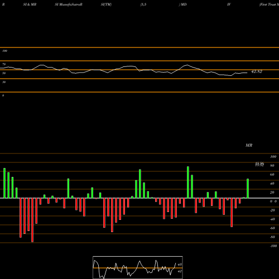Click the "SI MunafaSutraR" header text
The height and width of the screenshot is (279, 279).
(x=69, y=4)
